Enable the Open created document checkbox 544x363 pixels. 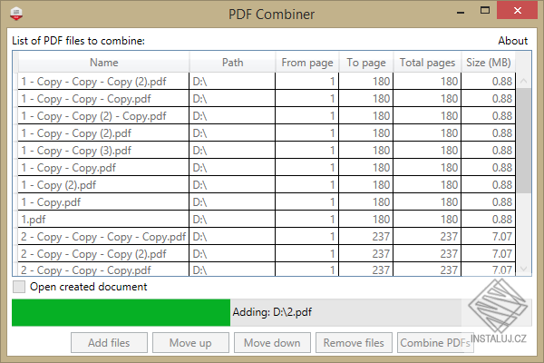tap(19, 287)
